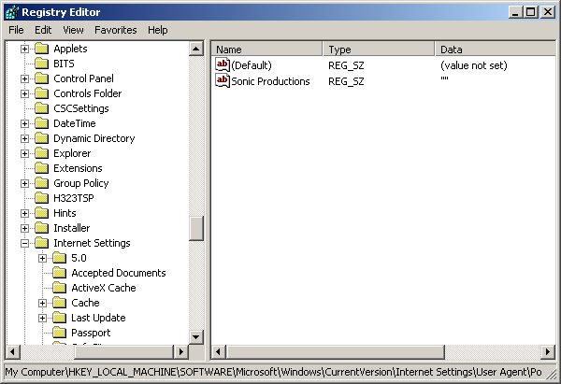Click the Registry Editor title bar icon

[x=11, y=11]
